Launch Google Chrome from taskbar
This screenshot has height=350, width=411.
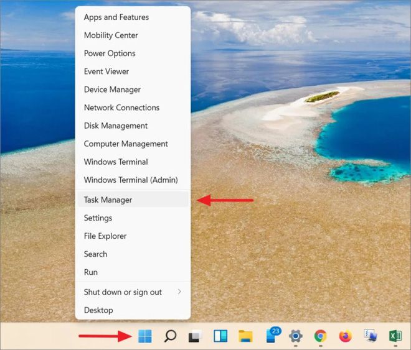320,336
